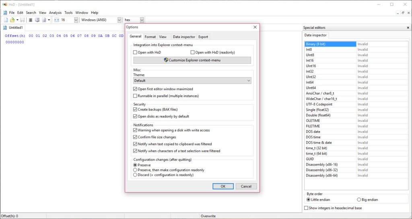Image resolution: width=412 pixels, height=219 pixels.
Task: Open the Analysis menu
Action: (x=55, y=12)
